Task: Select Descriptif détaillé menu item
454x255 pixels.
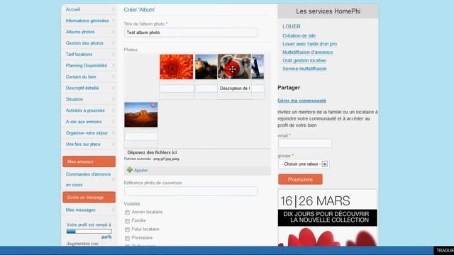Action: pyautogui.click(x=82, y=88)
